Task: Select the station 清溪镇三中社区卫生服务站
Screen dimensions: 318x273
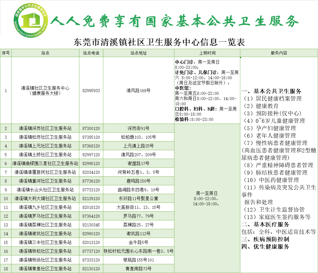Action: tap(45, 243)
